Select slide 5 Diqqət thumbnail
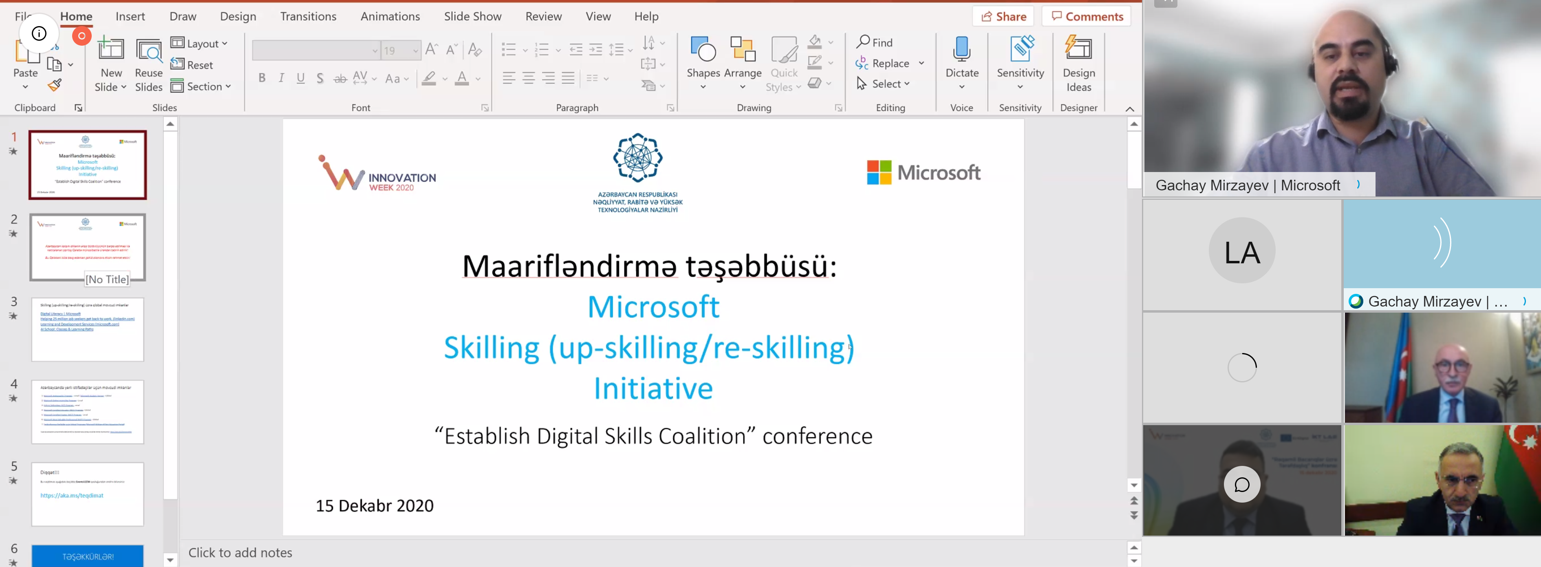The height and width of the screenshot is (567, 1541). (88, 494)
